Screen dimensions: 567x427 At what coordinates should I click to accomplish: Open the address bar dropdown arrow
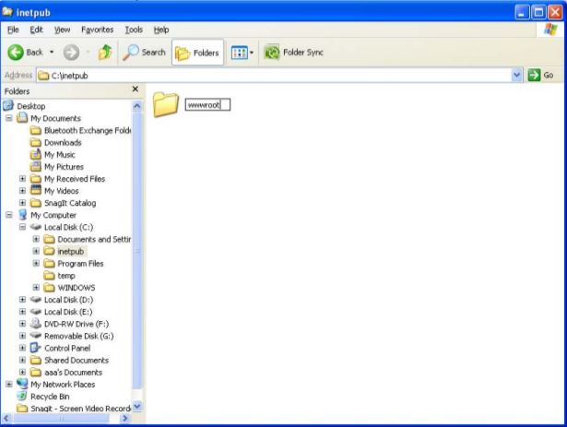click(516, 75)
